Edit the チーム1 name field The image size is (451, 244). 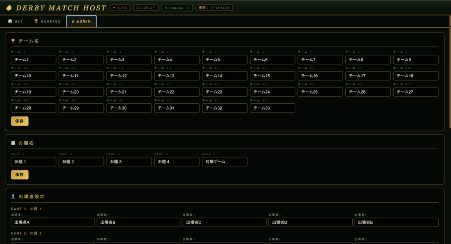pyautogui.click(x=33, y=60)
